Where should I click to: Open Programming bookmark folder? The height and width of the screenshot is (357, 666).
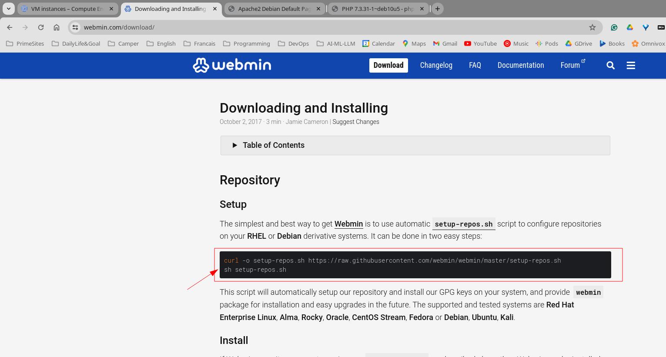point(246,43)
